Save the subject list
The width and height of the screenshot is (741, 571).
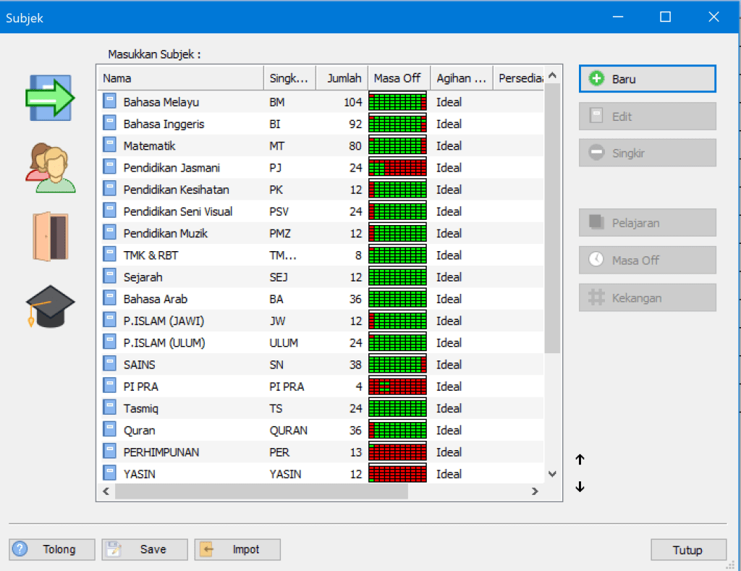145,550
